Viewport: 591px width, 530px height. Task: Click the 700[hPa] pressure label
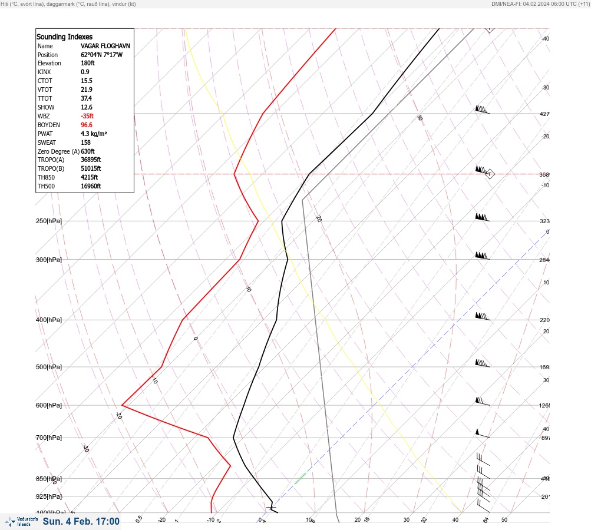point(49,438)
